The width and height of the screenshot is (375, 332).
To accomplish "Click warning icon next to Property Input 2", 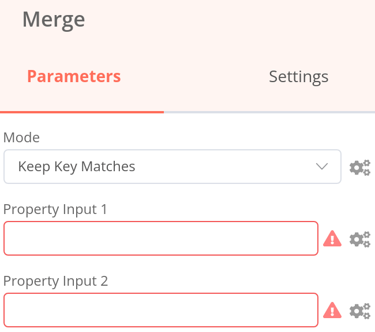I will pos(332,310).
